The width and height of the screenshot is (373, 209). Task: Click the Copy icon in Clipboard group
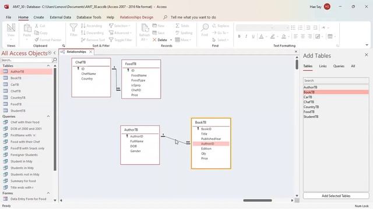(x=37, y=33)
